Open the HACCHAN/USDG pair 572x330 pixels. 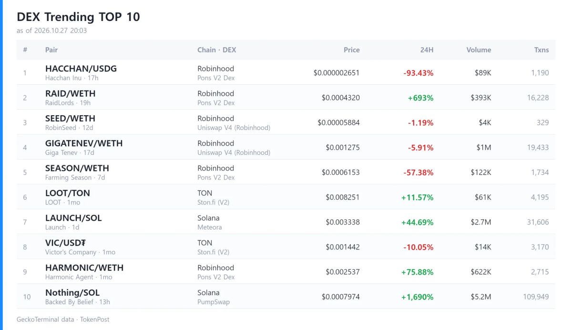point(81,69)
